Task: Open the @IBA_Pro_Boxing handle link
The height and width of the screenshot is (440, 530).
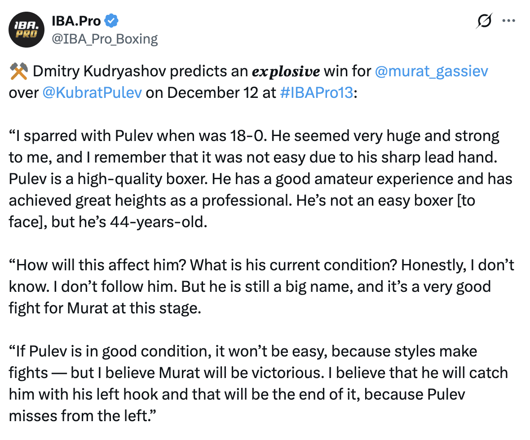Action: pos(105,39)
